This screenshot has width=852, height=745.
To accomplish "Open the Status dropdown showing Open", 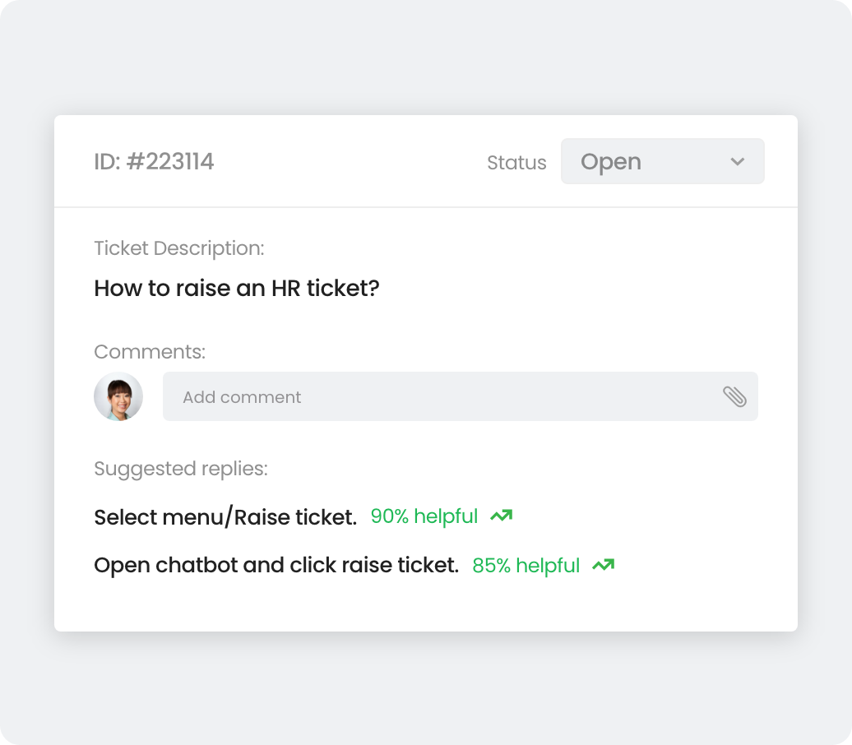I will tap(662, 162).
